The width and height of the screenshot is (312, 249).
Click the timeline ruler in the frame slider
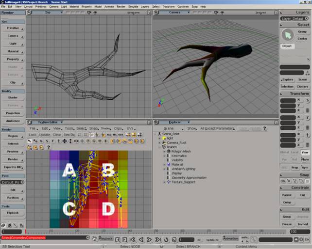pyautogui.click(x=146, y=232)
